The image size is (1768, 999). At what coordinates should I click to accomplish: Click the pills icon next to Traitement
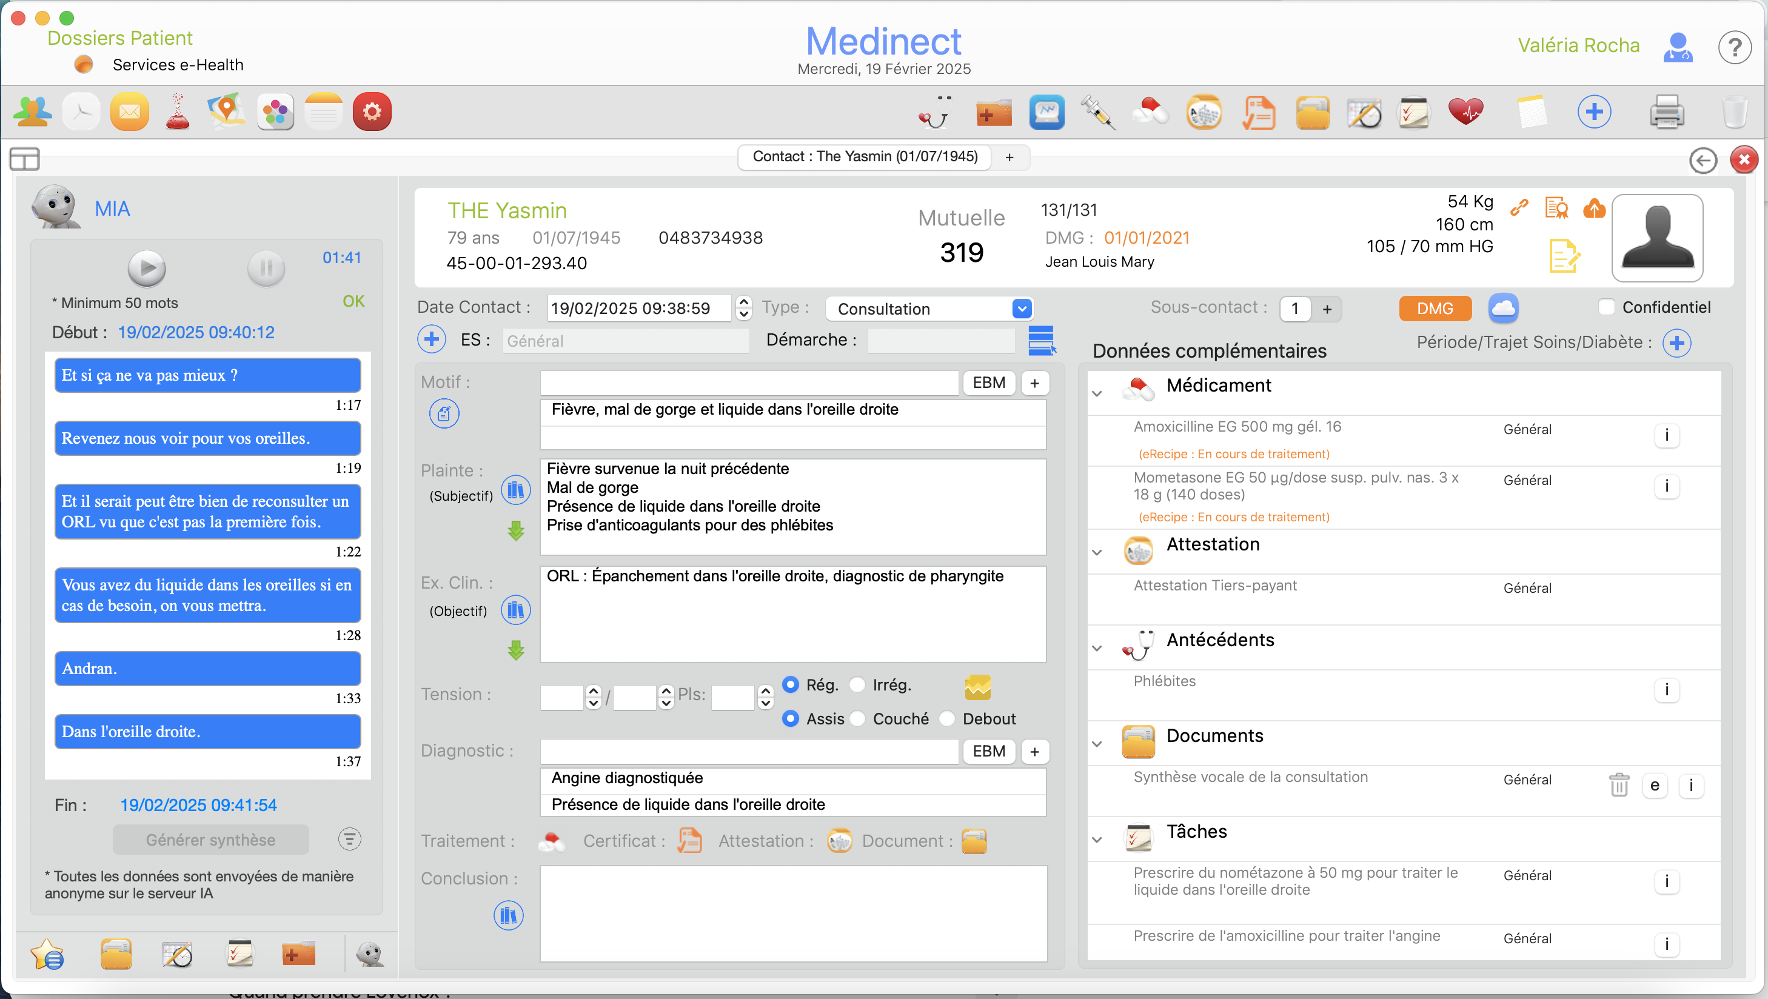tap(551, 841)
